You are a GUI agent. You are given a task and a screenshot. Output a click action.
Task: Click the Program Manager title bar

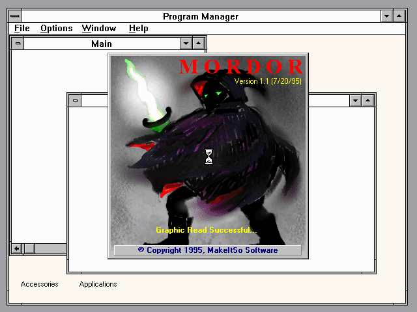click(x=201, y=16)
